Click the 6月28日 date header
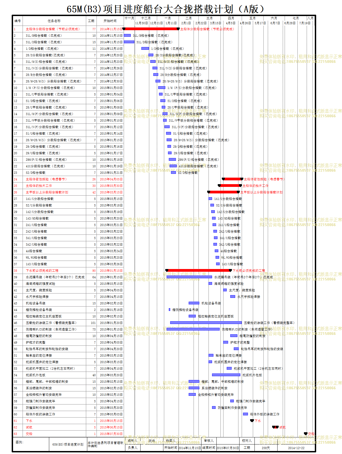Image resolution: width=342 pixels, height=454 pixels. pos(290,23)
